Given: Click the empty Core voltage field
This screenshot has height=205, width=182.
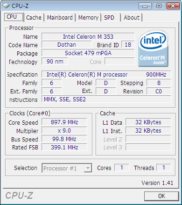Looking at the screenshot, I should 119,61.
